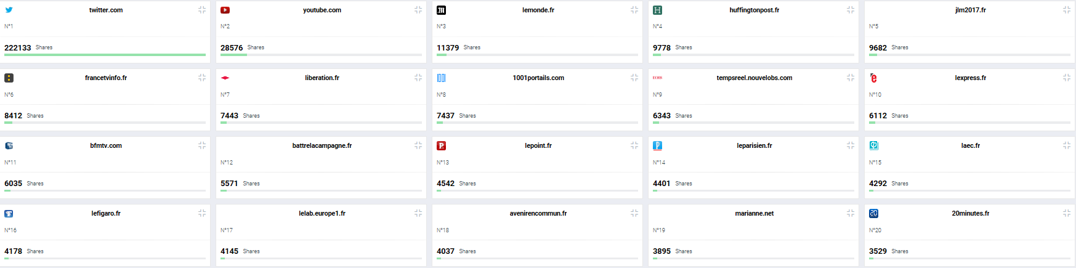
Task: Select the avenirencommun.fr card title
Action: pos(538,213)
